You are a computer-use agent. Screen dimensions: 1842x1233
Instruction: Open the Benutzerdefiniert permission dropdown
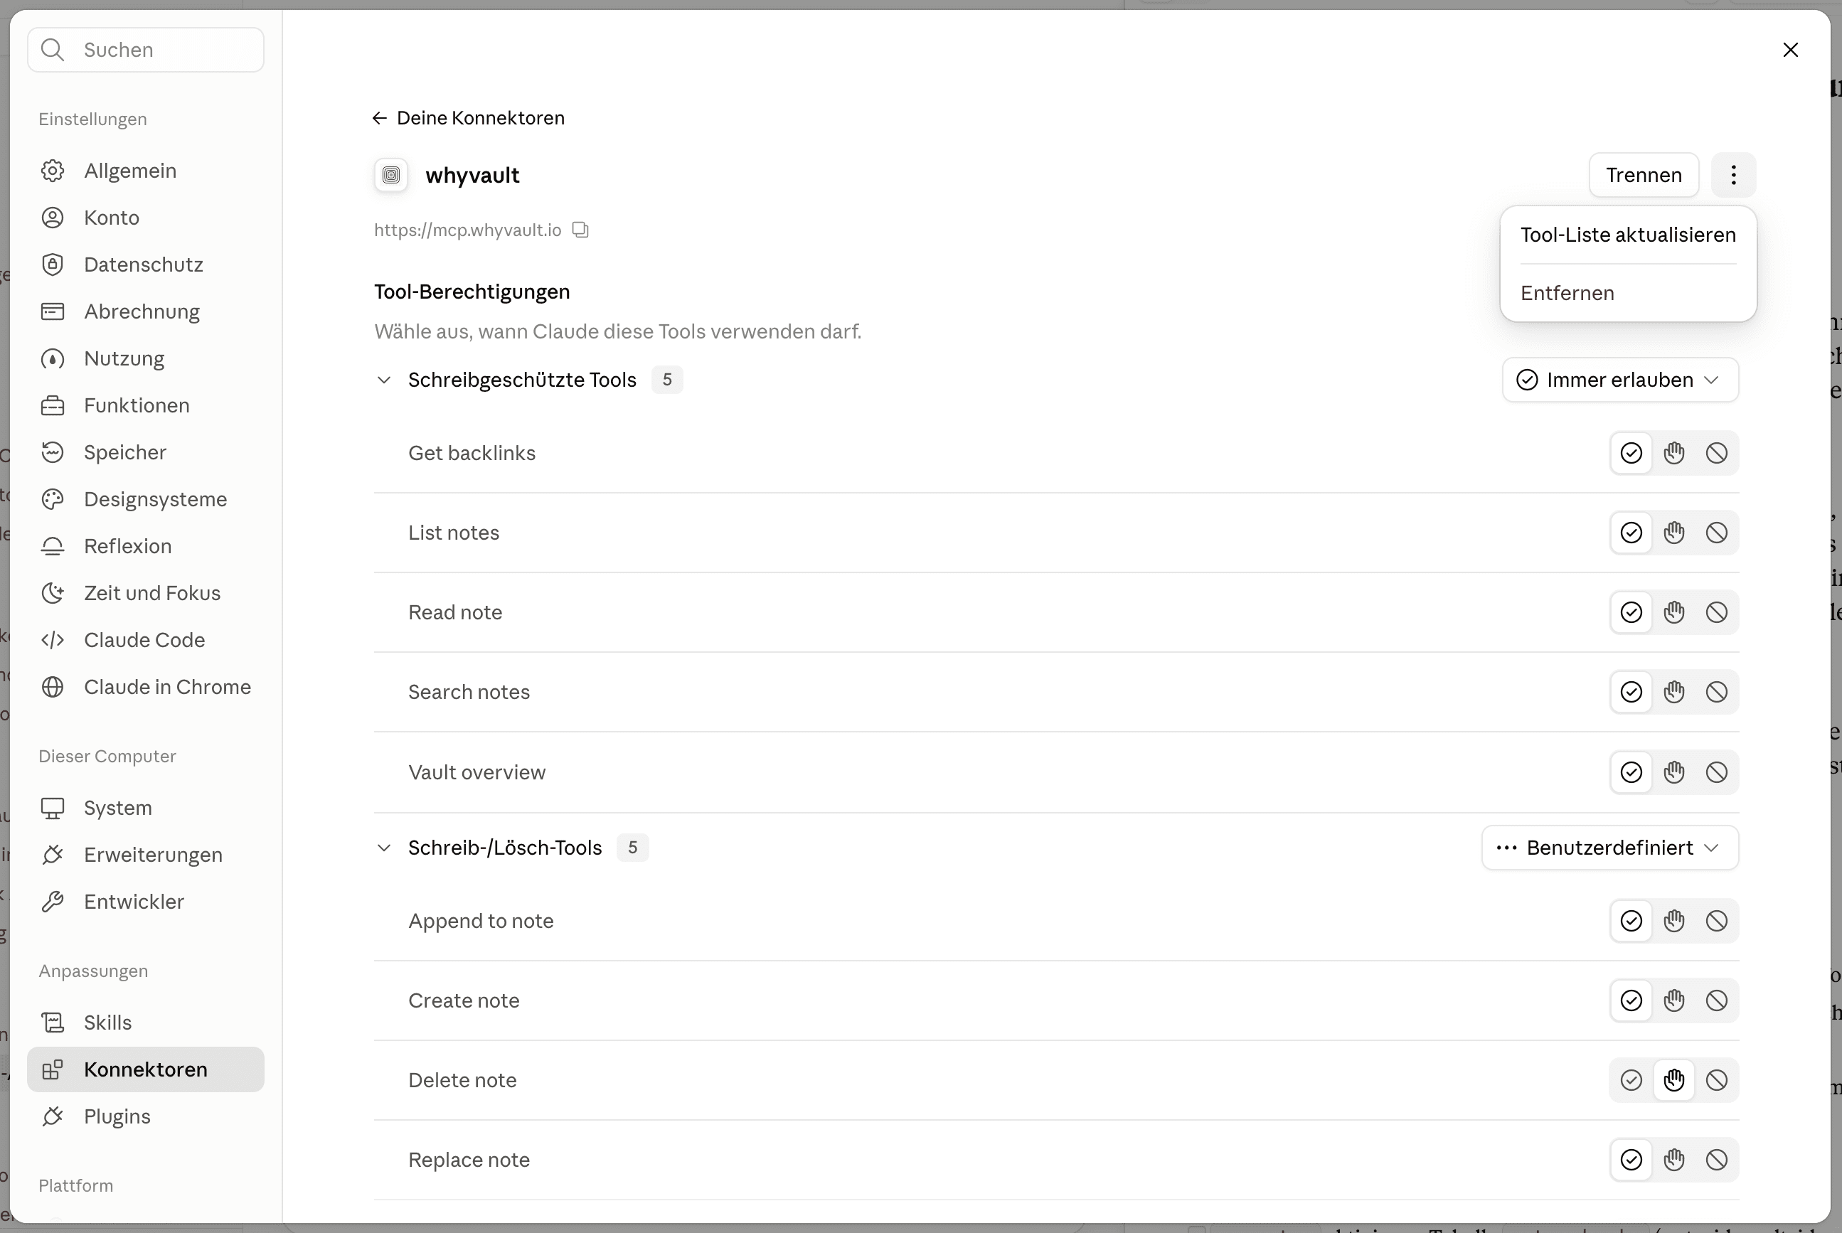(x=1610, y=848)
